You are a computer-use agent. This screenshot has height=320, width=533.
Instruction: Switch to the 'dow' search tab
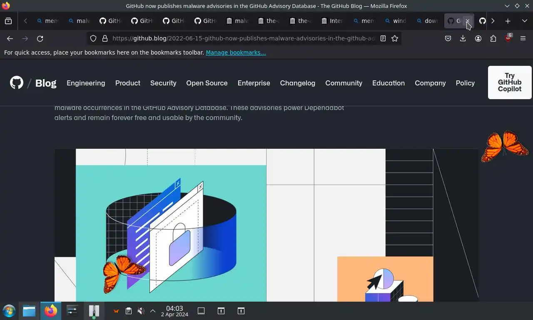pos(427,21)
